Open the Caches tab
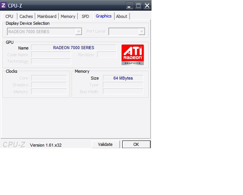Viewport: 243px width, 195px height. pos(26,16)
